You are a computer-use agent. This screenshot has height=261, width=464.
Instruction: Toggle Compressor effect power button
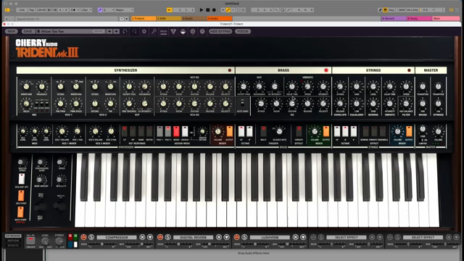pyautogui.click(x=84, y=237)
